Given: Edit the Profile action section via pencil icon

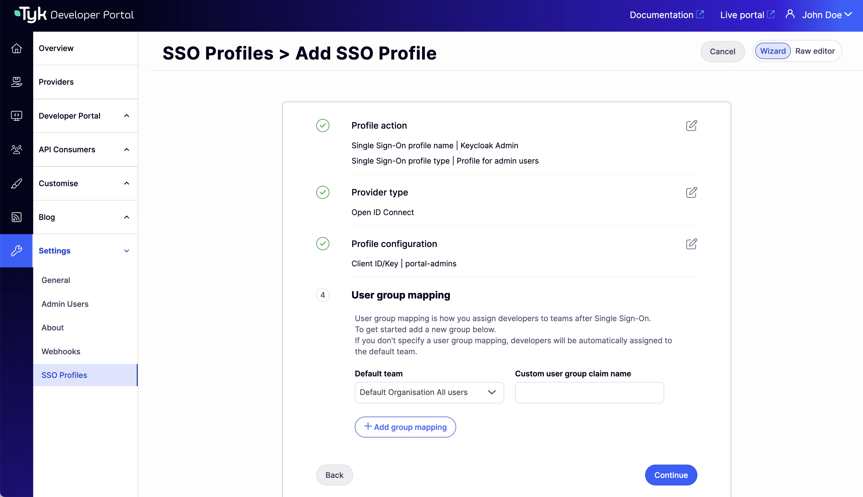Looking at the screenshot, I should click(x=691, y=126).
